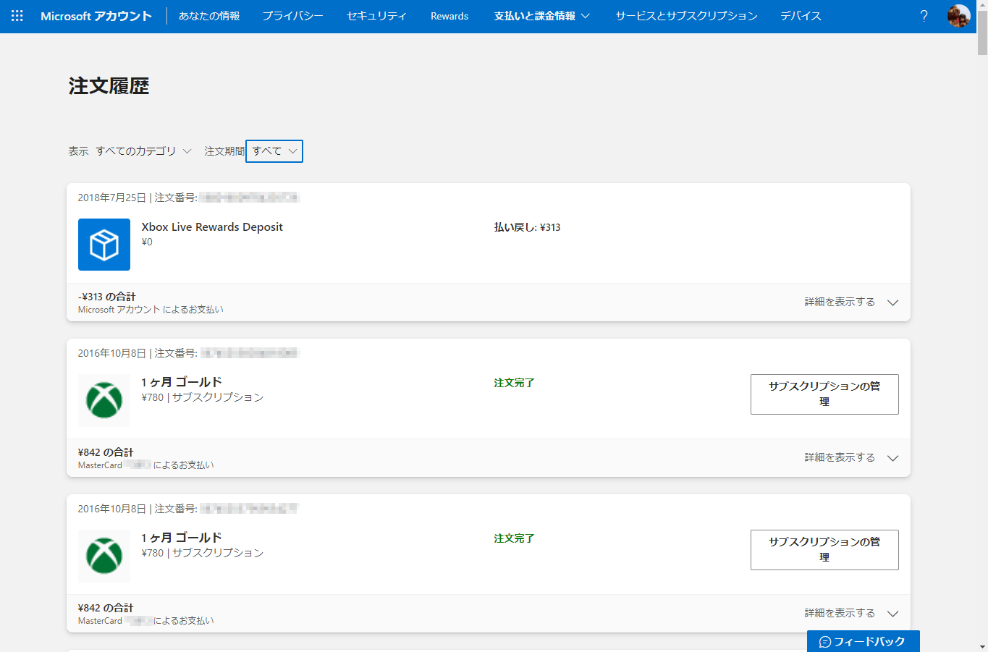Open the プライバシー tab
This screenshot has height=652, width=988.
pos(293,16)
